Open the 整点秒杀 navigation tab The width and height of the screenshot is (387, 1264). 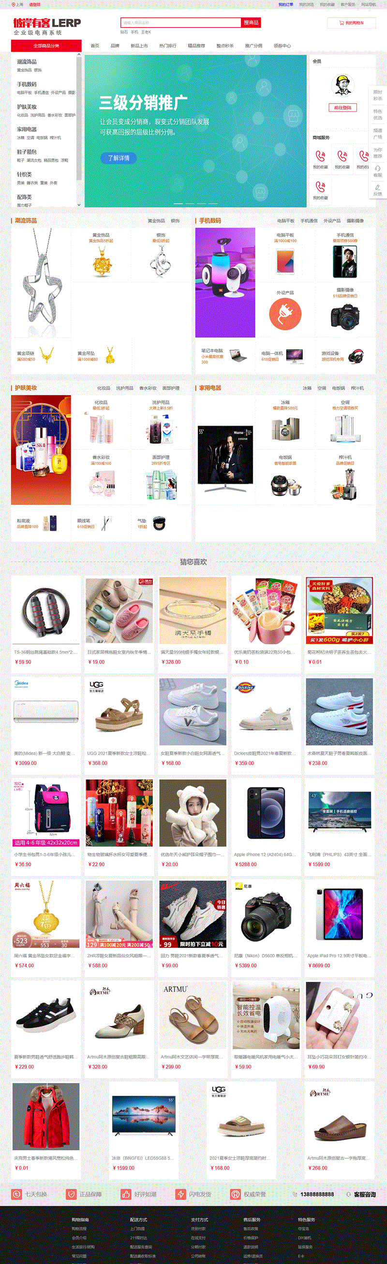[x=225, y=46]
